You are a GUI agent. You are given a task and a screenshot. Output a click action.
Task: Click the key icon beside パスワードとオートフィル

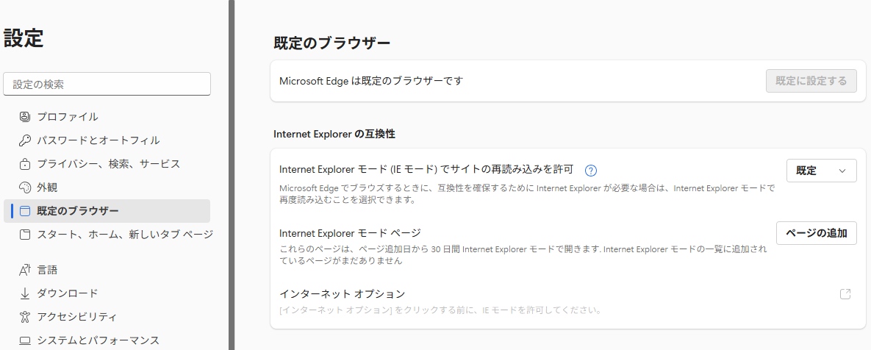pyautogui.click(x=25, y=140)
